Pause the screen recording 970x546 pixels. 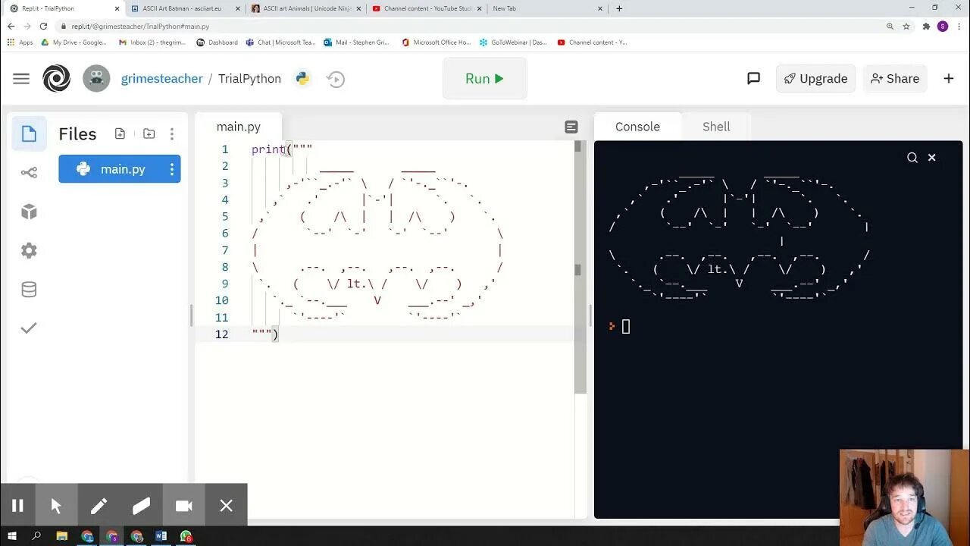pyautogui.click(x=17, y=506)
